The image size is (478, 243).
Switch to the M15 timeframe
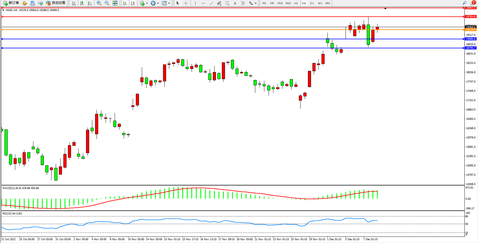[x=280, y=3]
